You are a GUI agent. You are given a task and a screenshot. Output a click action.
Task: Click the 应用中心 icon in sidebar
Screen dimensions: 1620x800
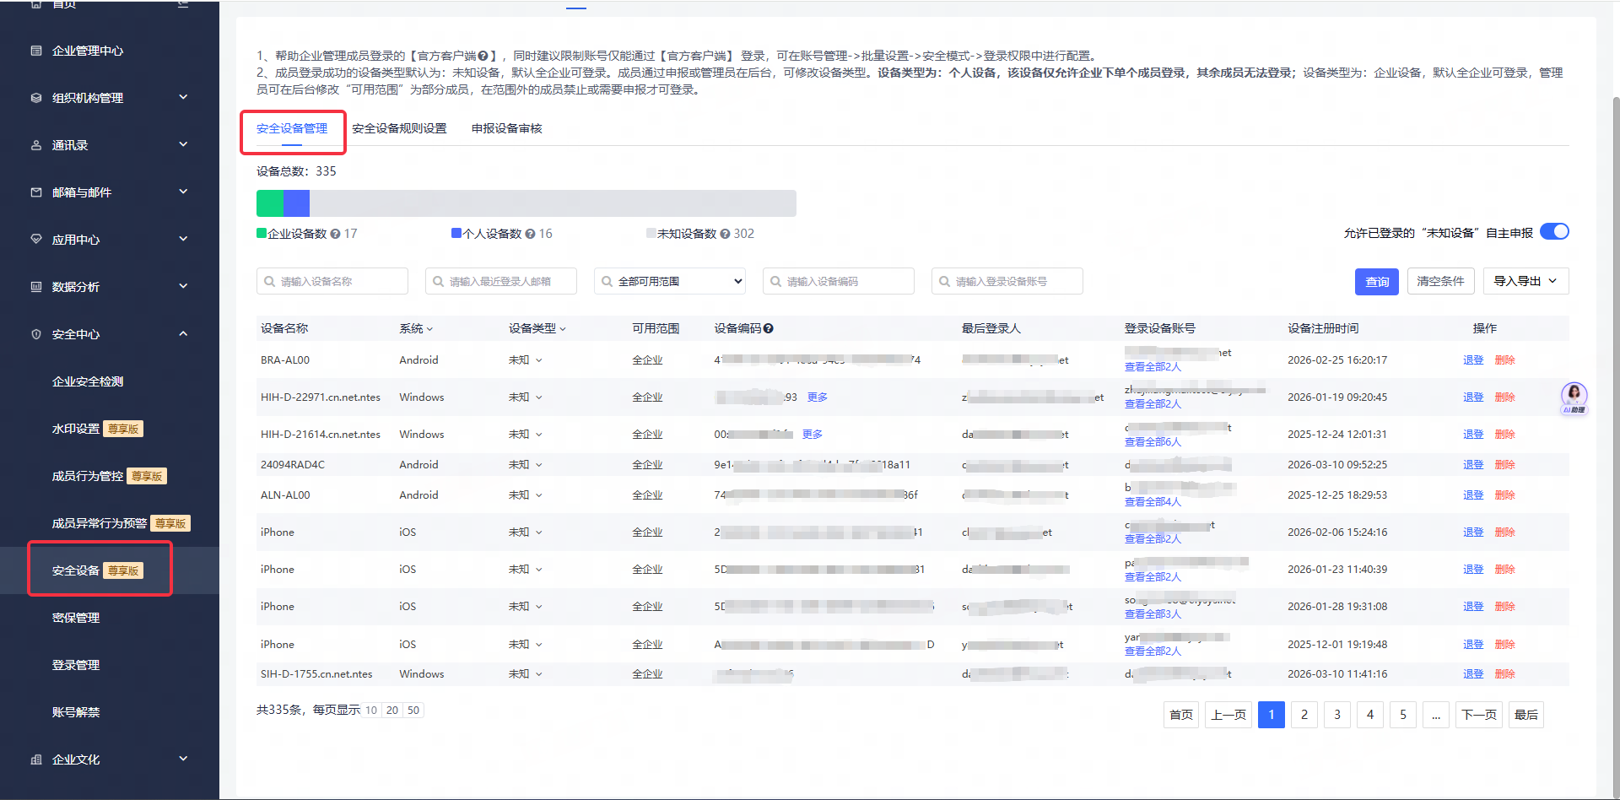[36, 240]
